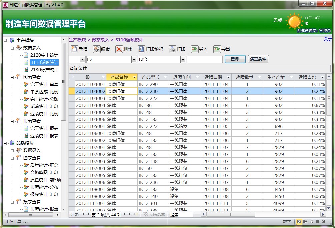This screenshot has height=228, width=335.
Task: Click the Access app icon in title bar
Action: point(5,5)
